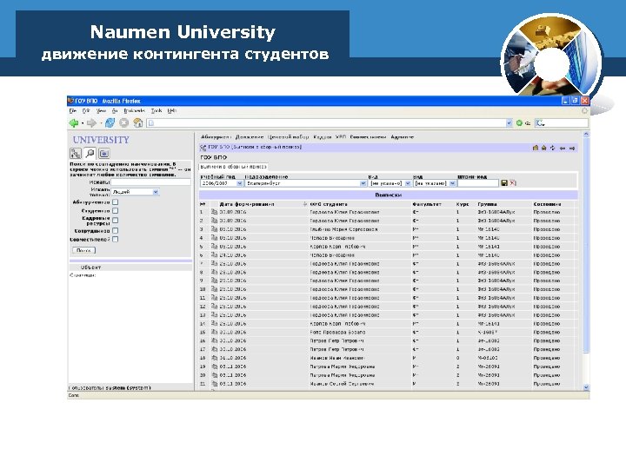Screen dimensions: 626x469
Task: Click the sort arrow in the date column header
Action: pyautogui.click(x=304, y=204)
